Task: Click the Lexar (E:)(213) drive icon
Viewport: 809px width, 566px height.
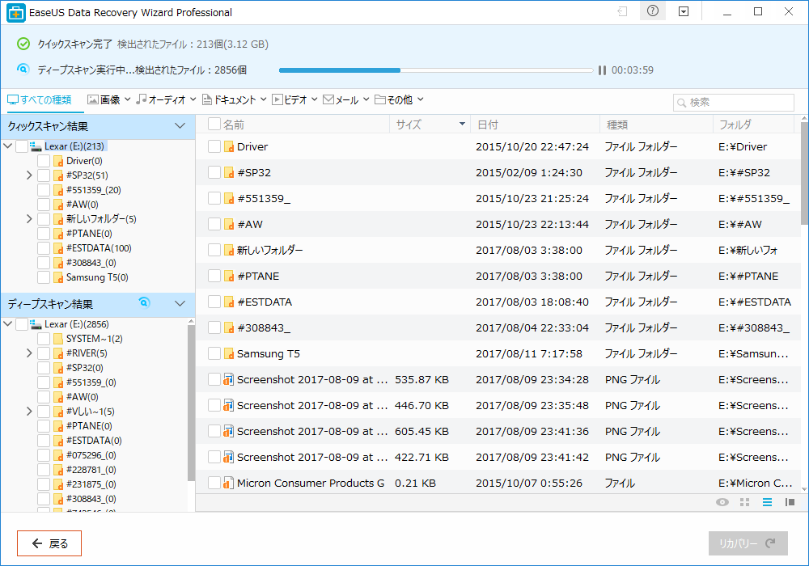Action: pyautogui.click(x=36, y=146)
